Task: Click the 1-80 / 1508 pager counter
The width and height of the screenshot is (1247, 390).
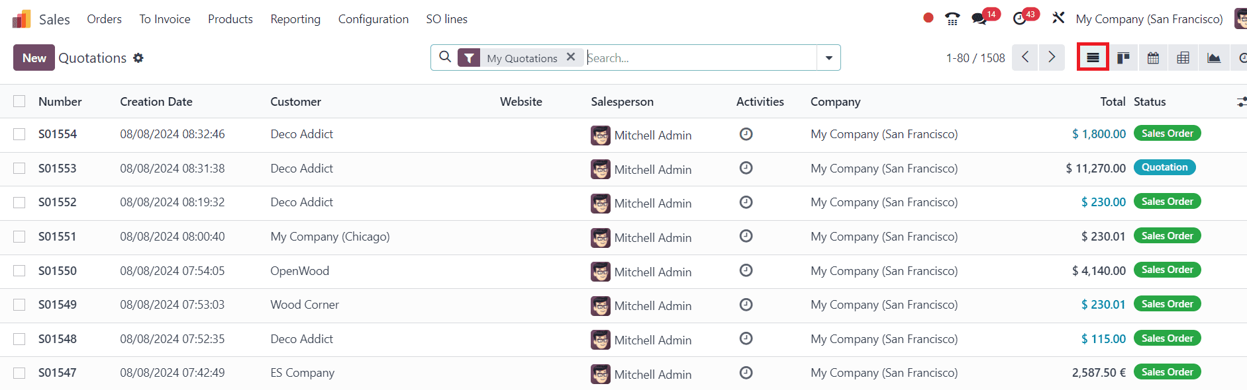Action: (975, 58)
